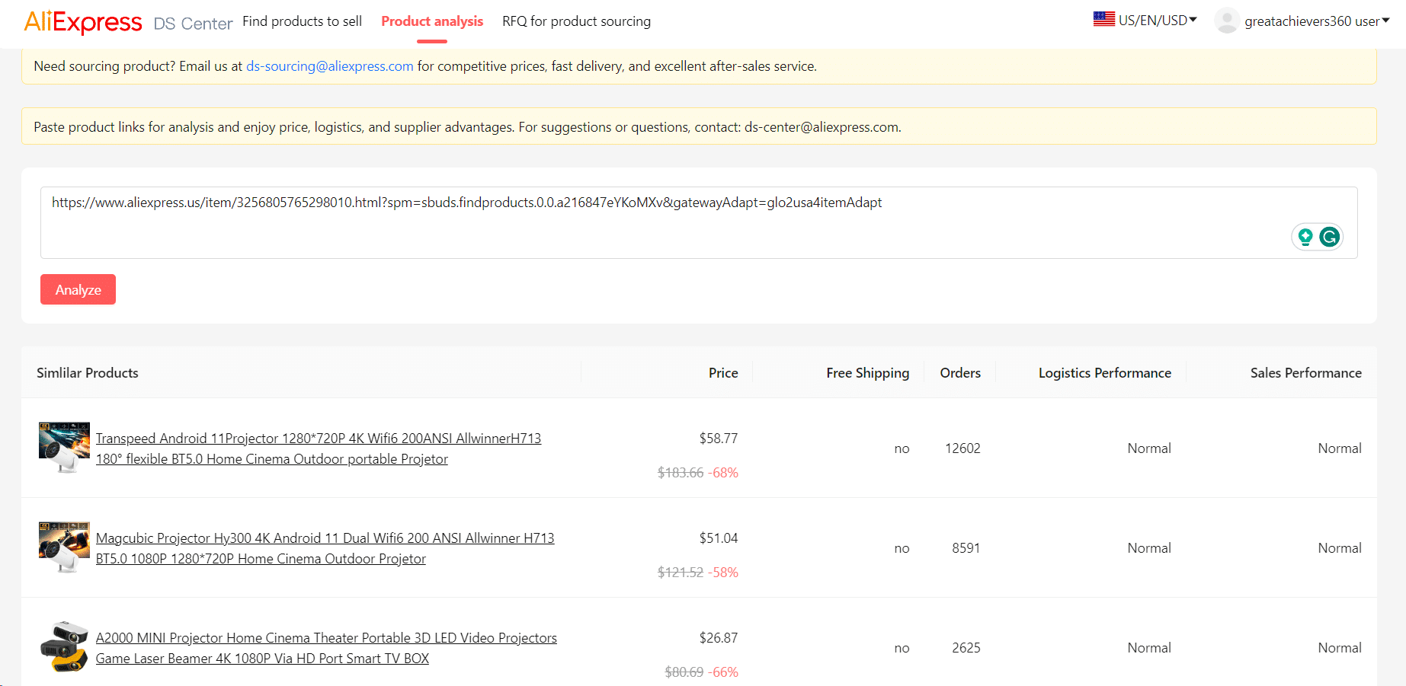The height and width of the screenshot is (686, 1406).
Task: Open Transpeed Android 11 Projector link
Action: pyautogui.click(x=319, y=448)
